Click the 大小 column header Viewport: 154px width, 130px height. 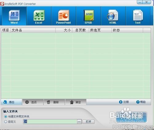tap(64, 30)
